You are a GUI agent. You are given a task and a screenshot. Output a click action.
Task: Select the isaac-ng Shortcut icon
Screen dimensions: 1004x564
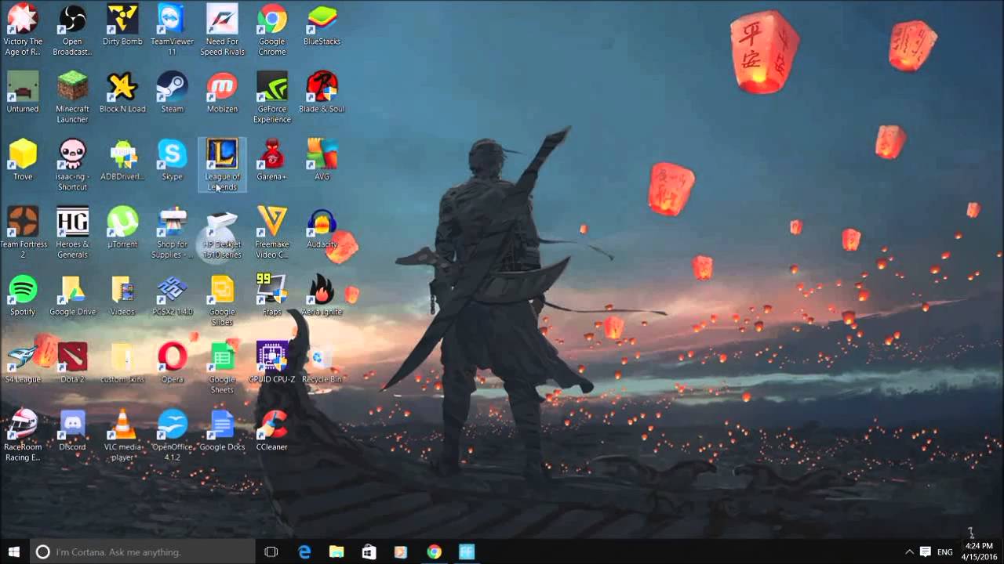click(x=72, y=165)
